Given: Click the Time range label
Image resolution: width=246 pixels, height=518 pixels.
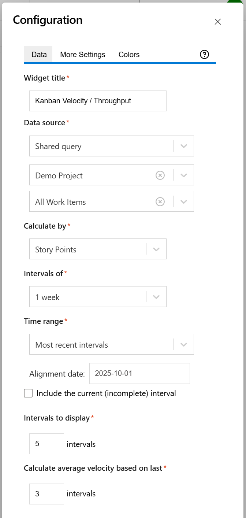Looking at the screenshot, I should pos(43,321).
